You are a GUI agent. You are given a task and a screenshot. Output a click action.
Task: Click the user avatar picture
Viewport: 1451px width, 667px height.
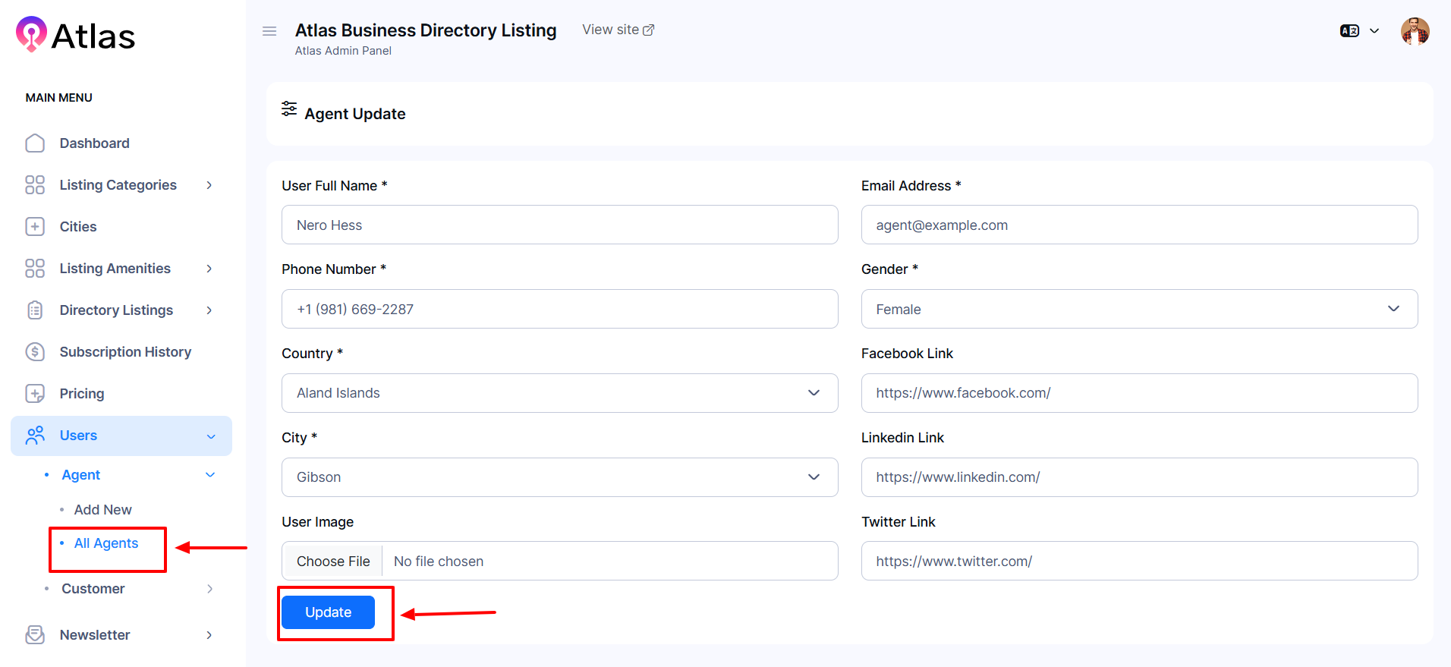pyautogui.click(x=1415, y=31)
